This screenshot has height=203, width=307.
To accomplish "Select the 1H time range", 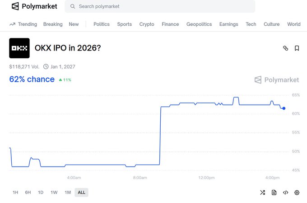I will [x=15, y=193].
